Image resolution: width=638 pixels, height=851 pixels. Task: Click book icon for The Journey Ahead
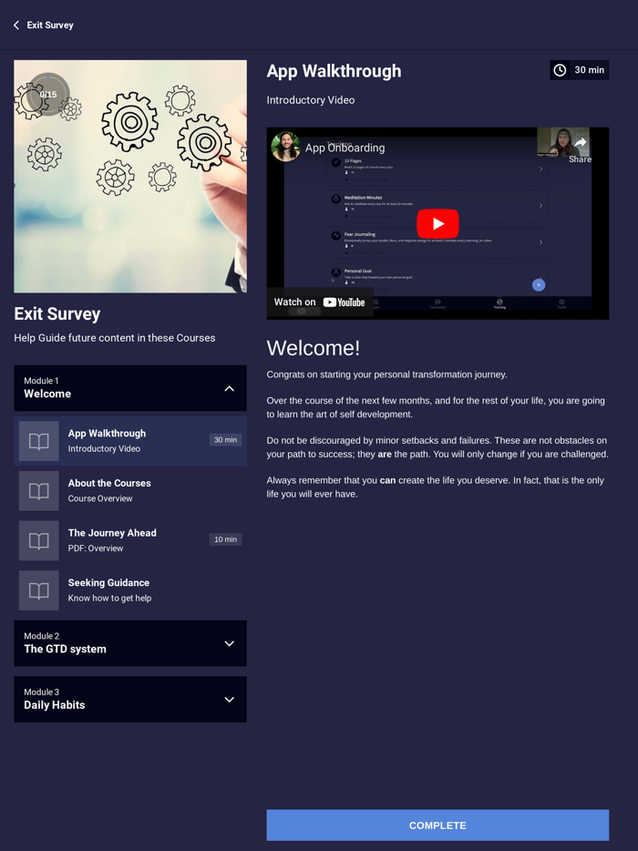(38, 540)
